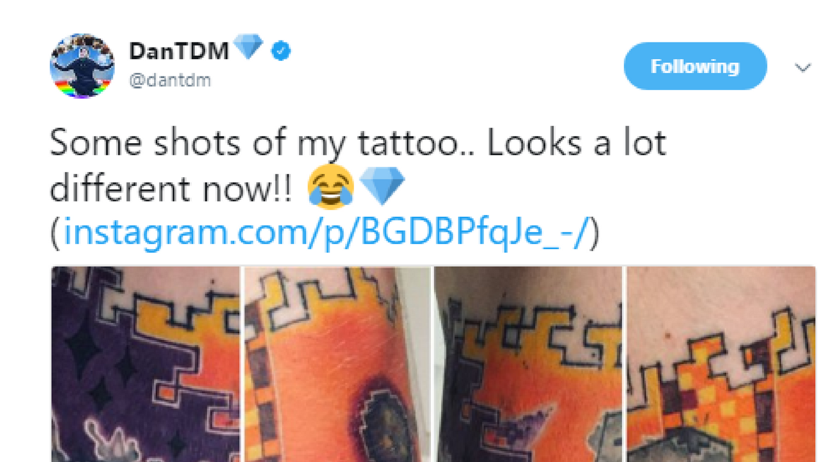The image size is (821, 462).
Task: View first tattoo photo with purple stars
Action: [145, 364]
